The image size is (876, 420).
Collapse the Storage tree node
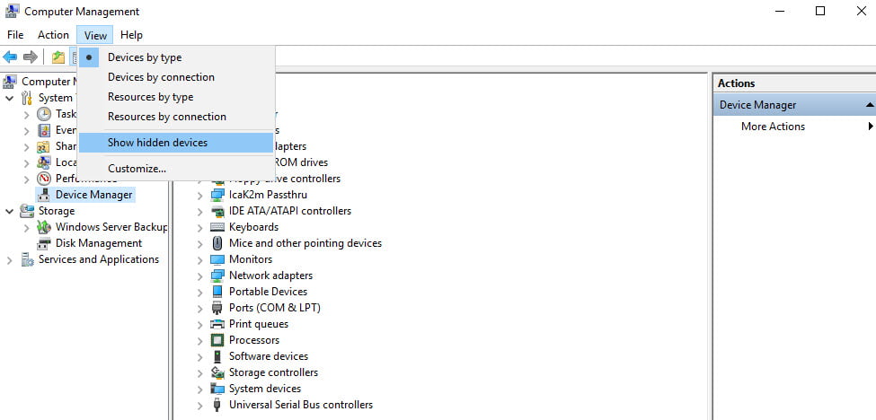(10, 212)
